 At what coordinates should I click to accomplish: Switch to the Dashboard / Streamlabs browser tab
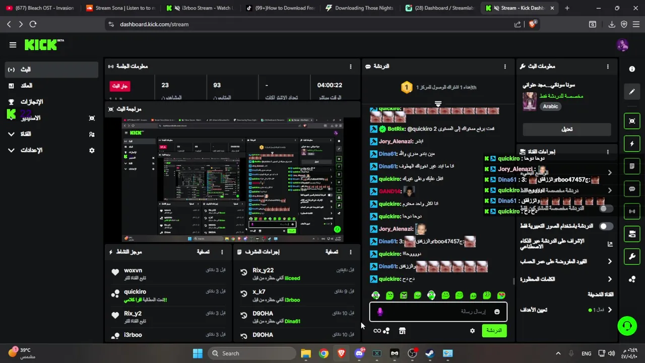[x=440, y=8]
